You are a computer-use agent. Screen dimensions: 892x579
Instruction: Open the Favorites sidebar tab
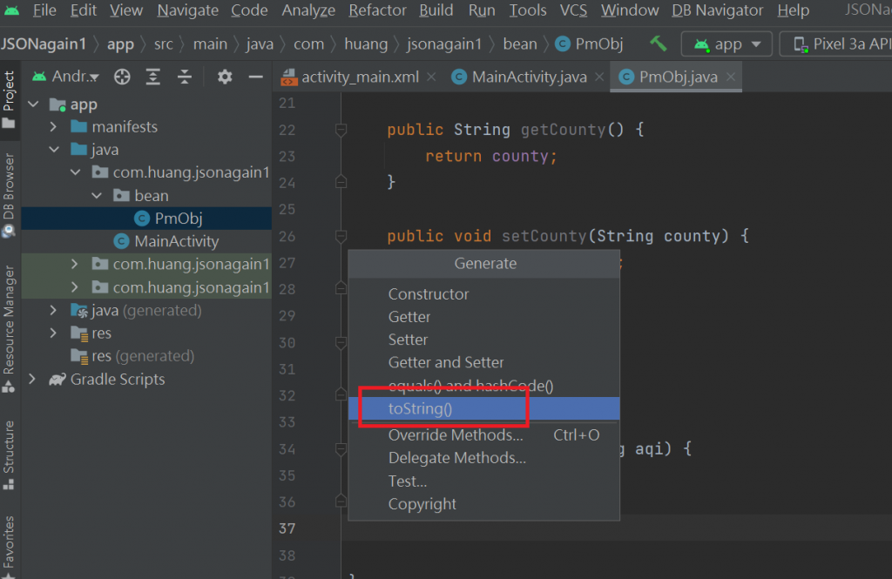tap(9, 546)
